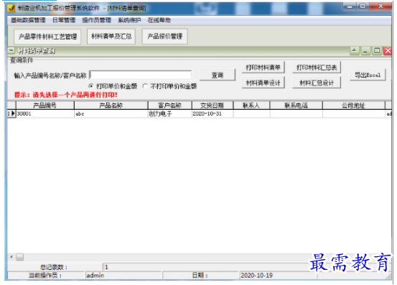Click the 联系电话 column header

point(296,106)
